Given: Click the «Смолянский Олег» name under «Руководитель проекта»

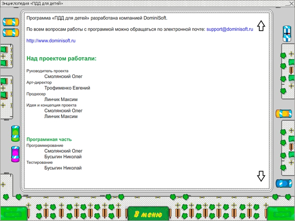Looking at the screenshot, I should pos(63,76).
